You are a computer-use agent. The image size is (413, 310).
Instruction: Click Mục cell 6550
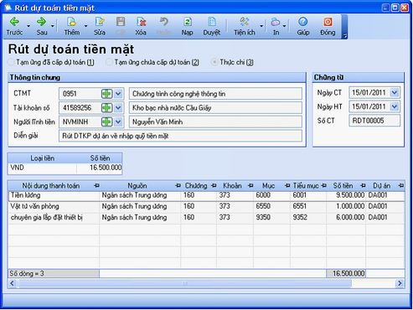[x=271, y=206]
